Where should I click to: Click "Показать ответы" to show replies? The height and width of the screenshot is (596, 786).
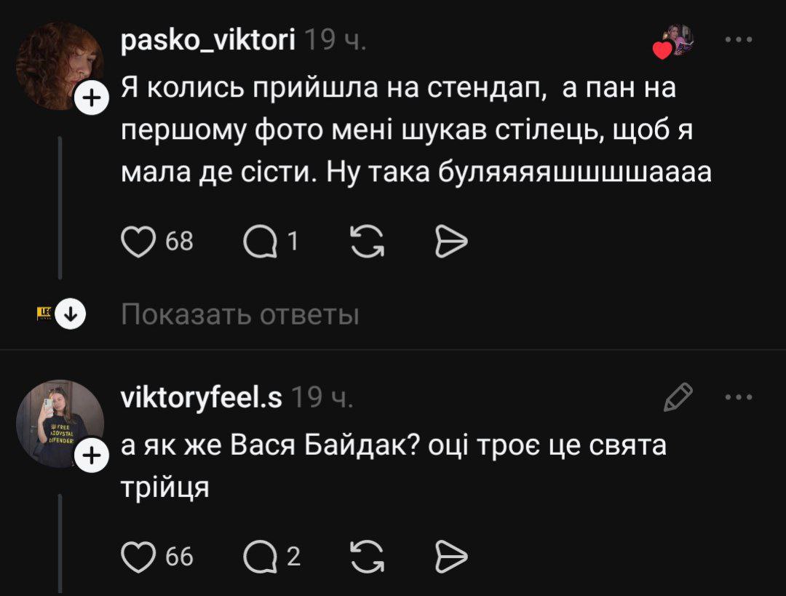pos(240,315)
